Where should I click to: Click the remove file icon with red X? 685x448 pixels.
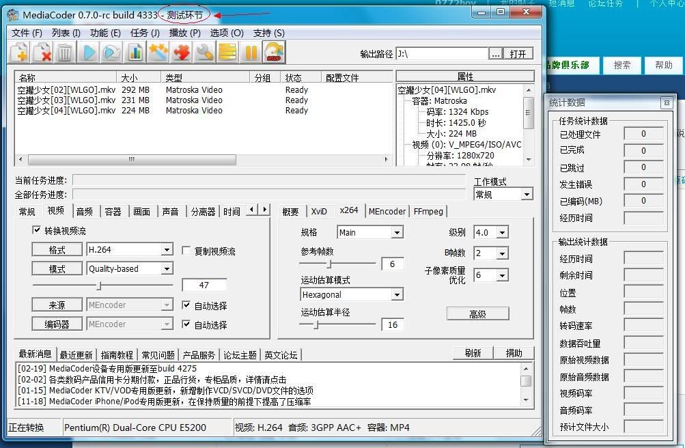point(42,52)
